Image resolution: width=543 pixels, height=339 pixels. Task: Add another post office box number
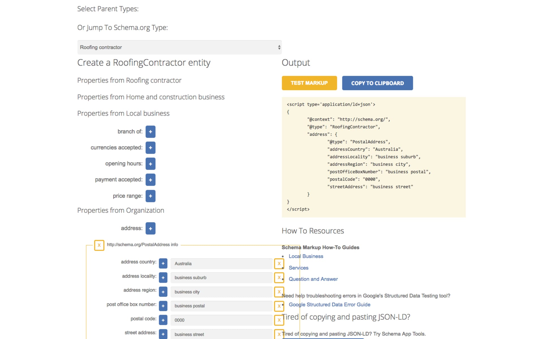(x=163, y=306)
